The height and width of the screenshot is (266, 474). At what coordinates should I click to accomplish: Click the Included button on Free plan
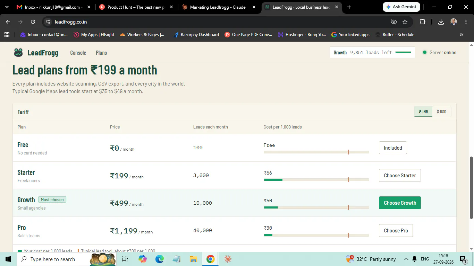393,148
